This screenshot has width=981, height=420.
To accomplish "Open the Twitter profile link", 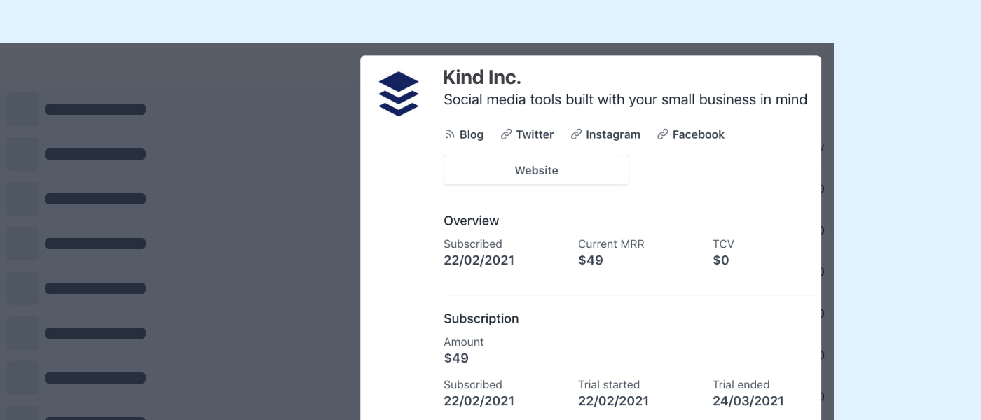I will (535, 134).
